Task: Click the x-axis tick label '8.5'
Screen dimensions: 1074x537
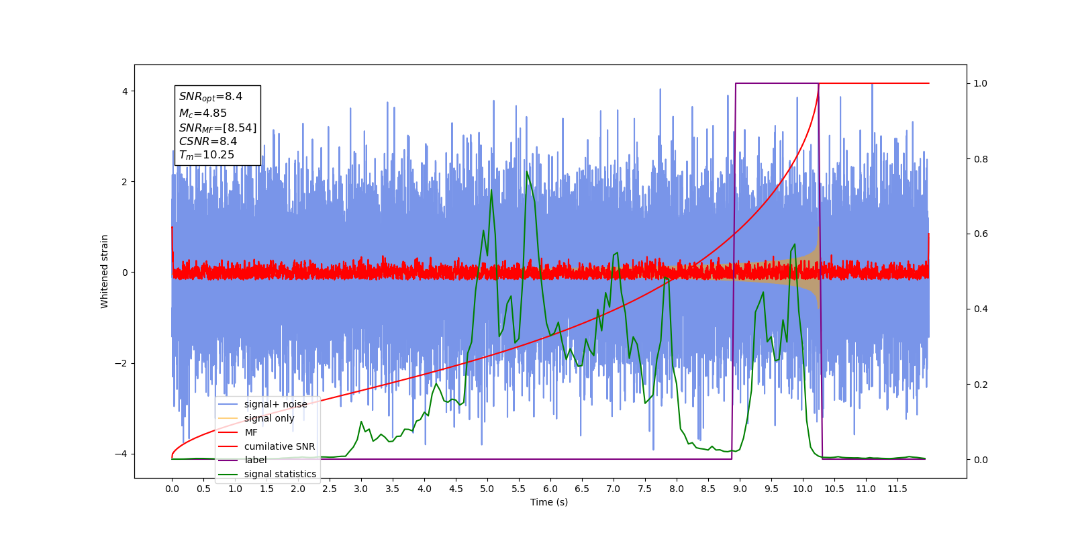Action: (708, 489)
